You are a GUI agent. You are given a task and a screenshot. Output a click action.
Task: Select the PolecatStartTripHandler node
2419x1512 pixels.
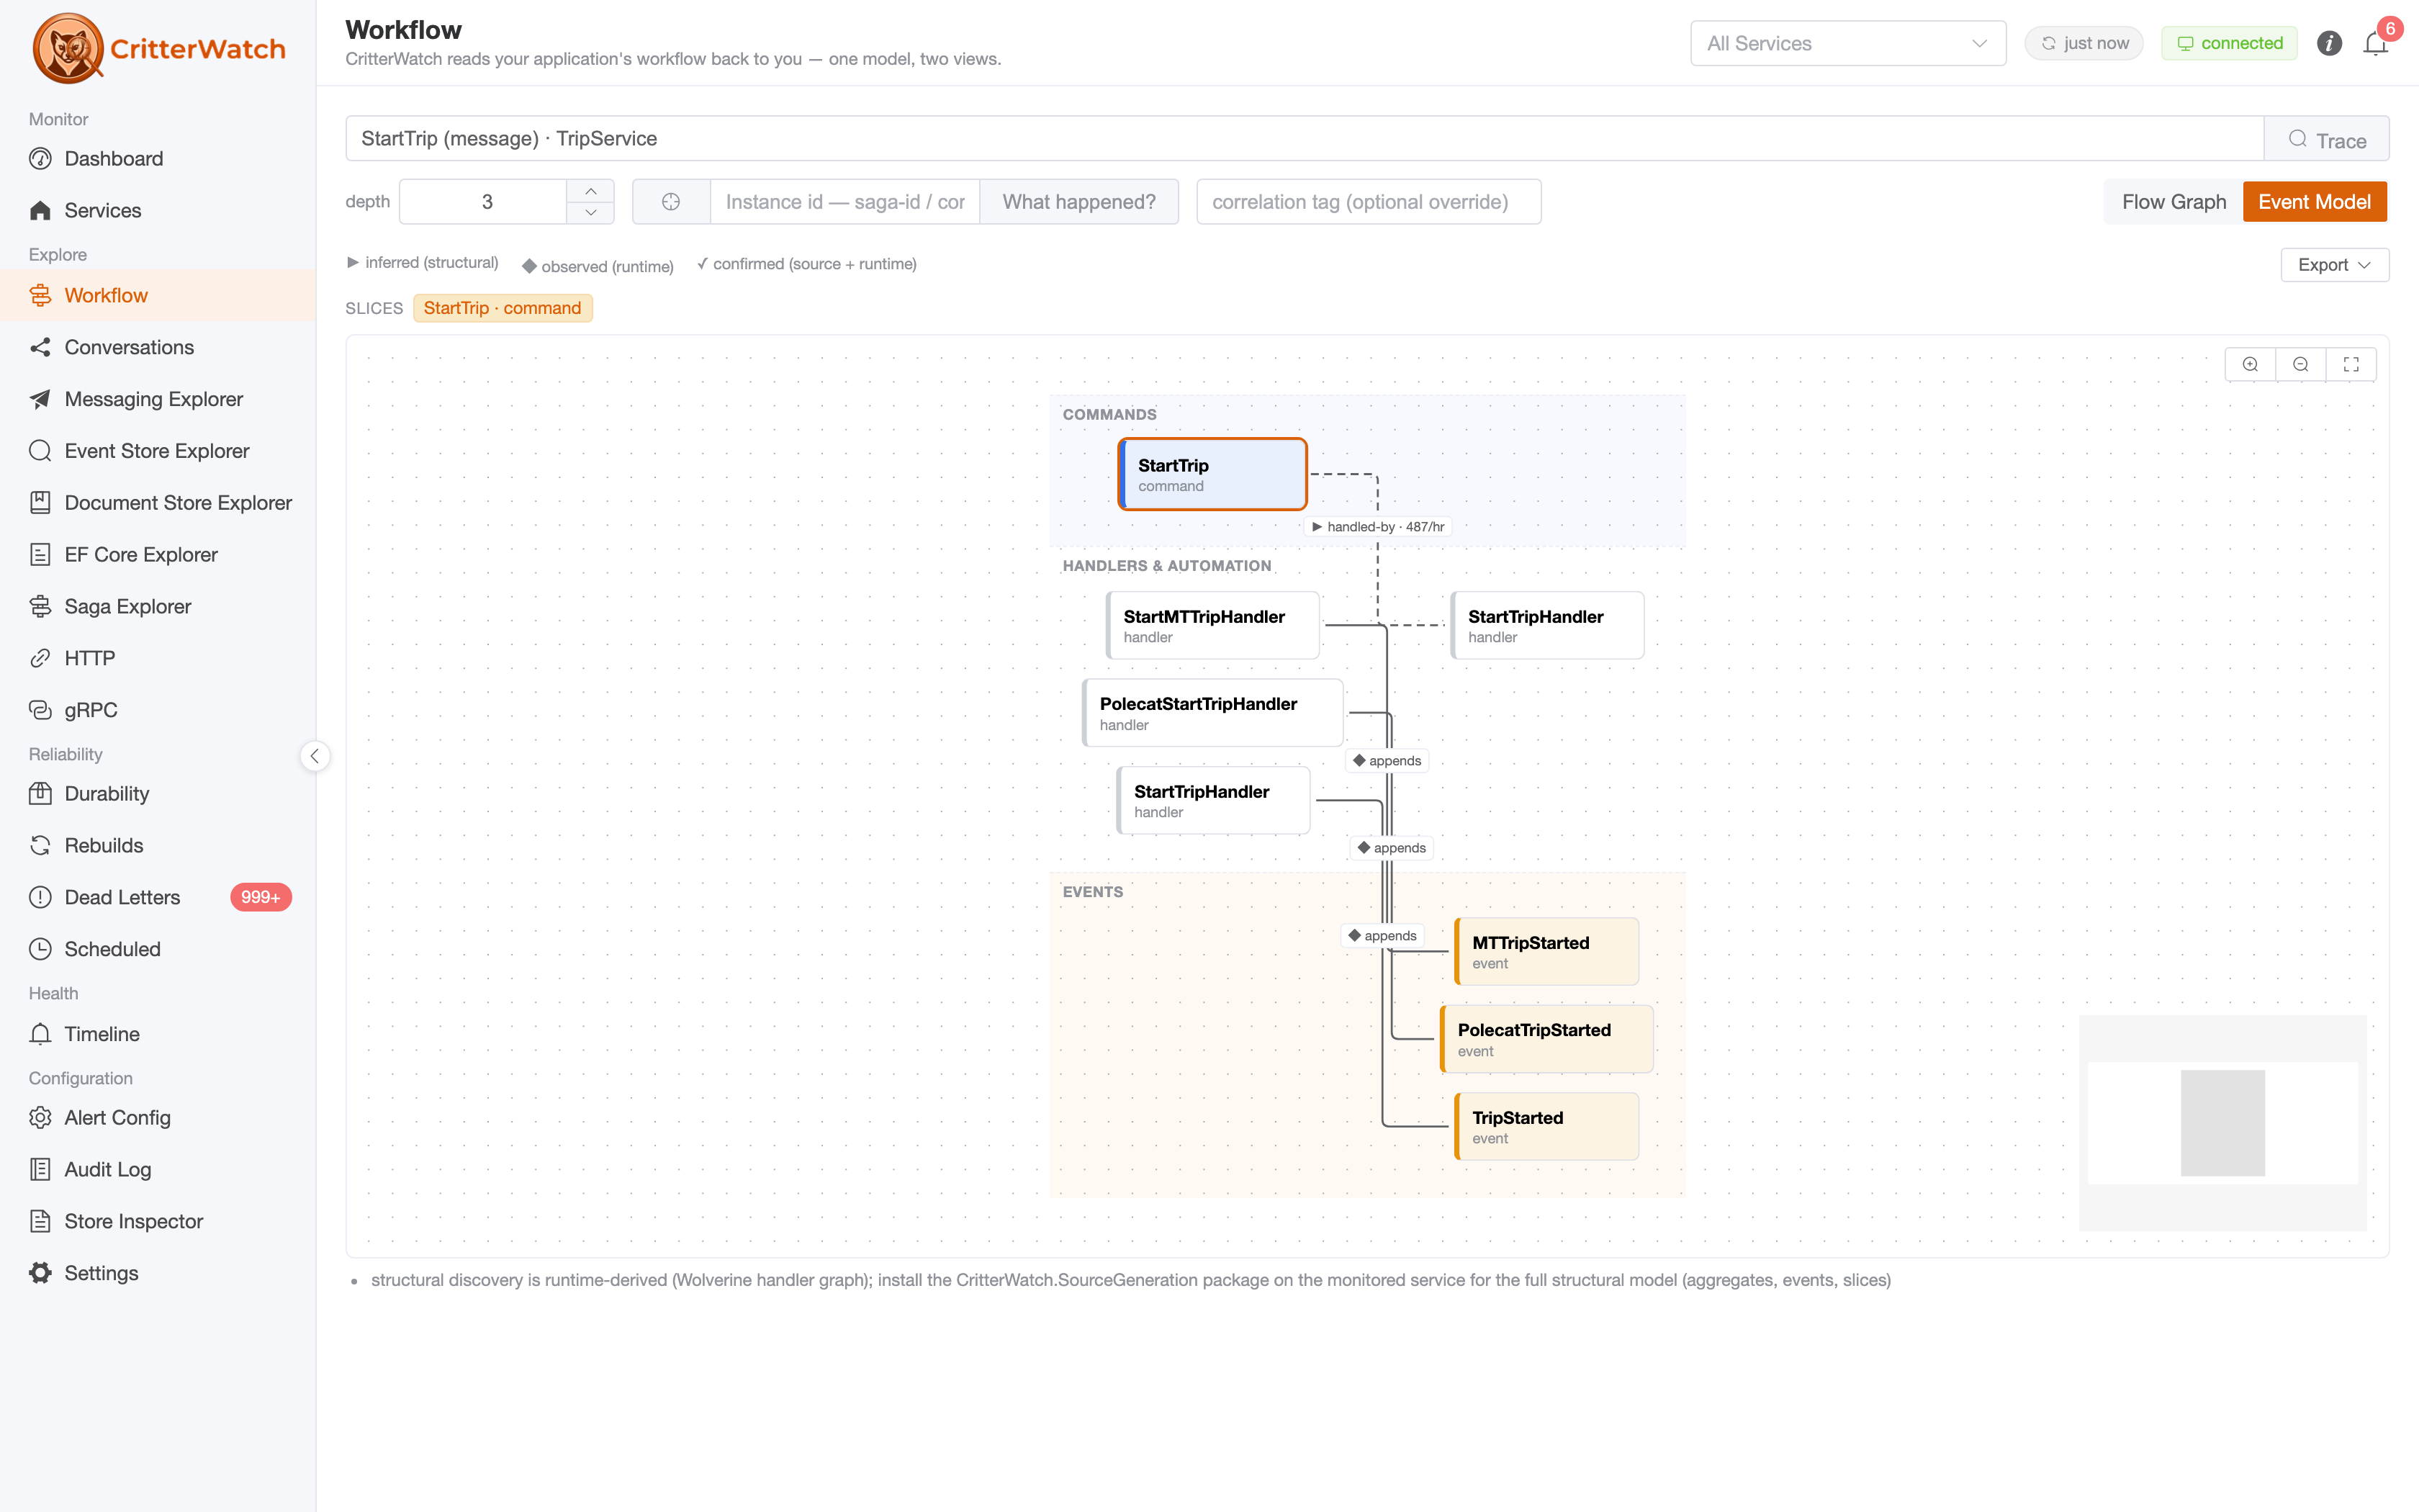pos(1212,713)
